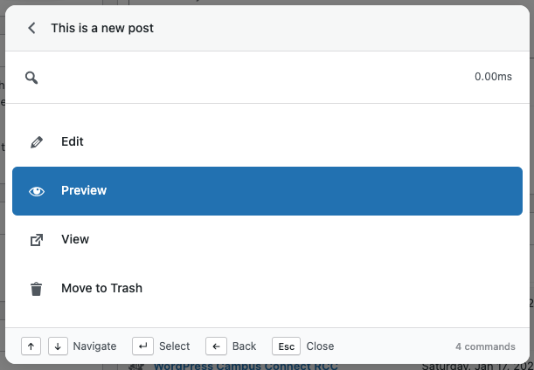Click the 'This is a new post' title
The width and height of the screenshot is (534, 370).
102,28
